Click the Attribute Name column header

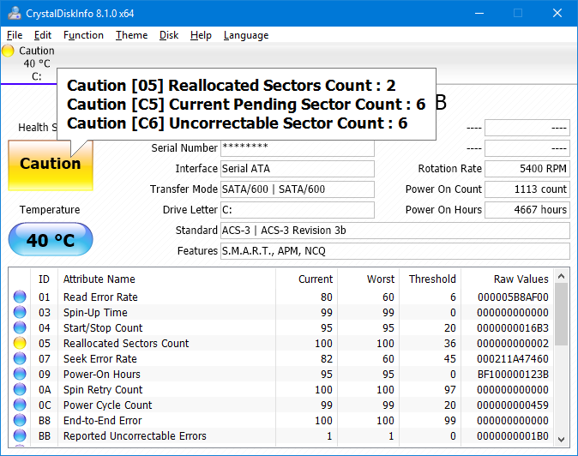[x=99, y=279]
